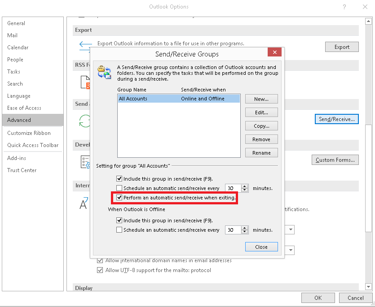The image size is (375, 307).
Task: Click the International options letter A icon
Action: coord(83,203)
